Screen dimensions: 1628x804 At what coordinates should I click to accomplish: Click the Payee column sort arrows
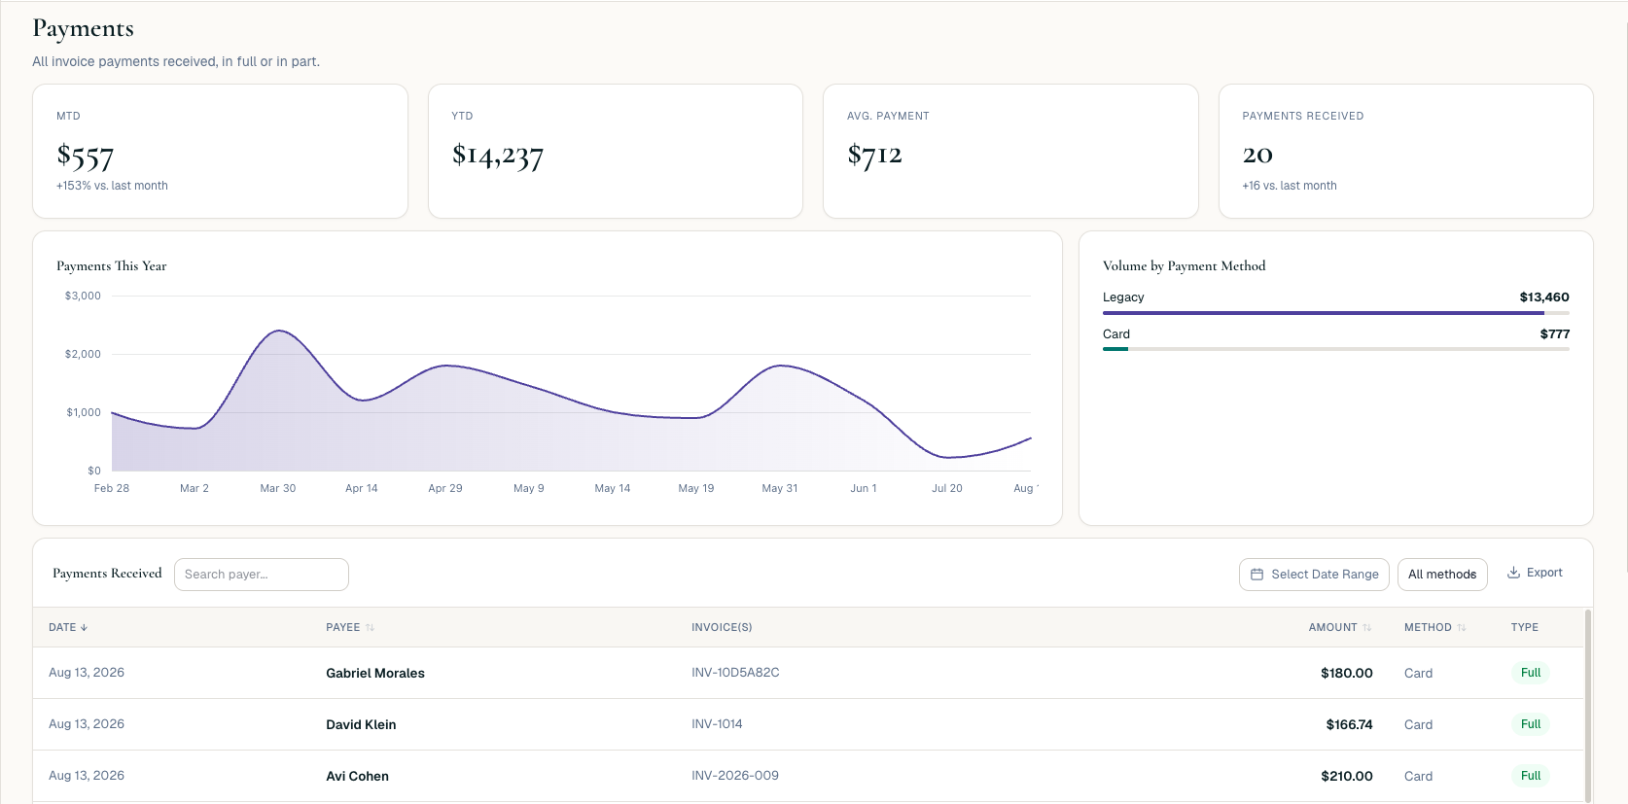[370, 628]
